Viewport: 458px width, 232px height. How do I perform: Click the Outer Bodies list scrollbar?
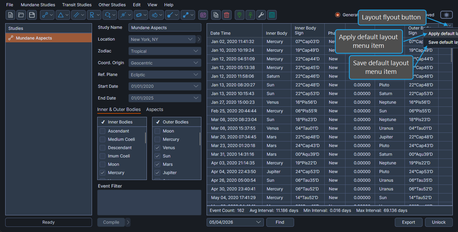200,139
